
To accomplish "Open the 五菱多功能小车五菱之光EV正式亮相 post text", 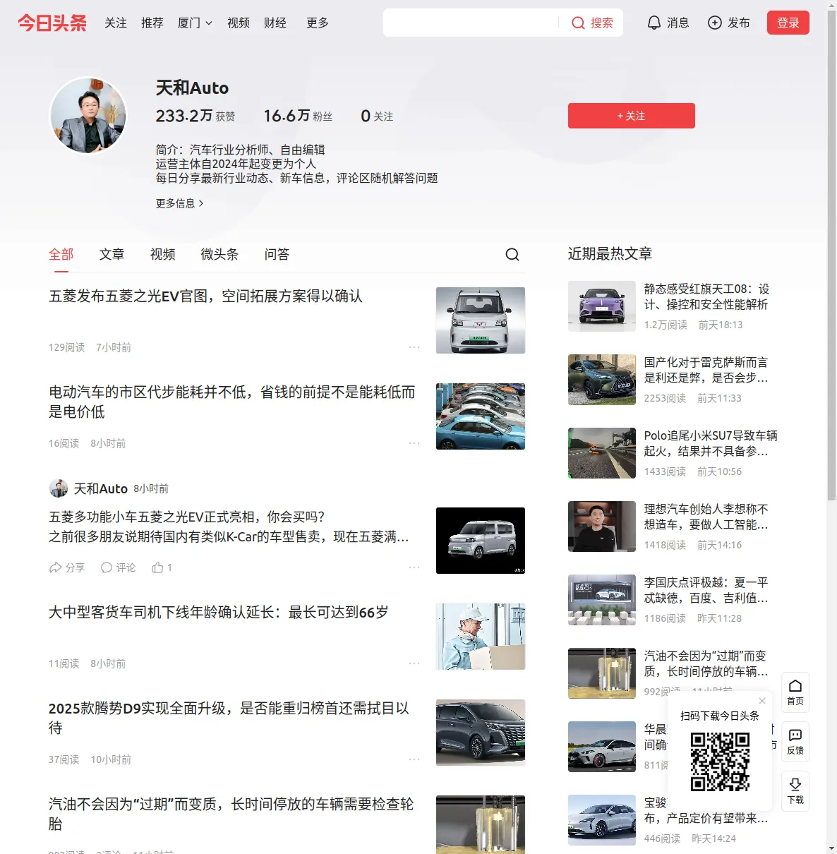I will (229, 527).
